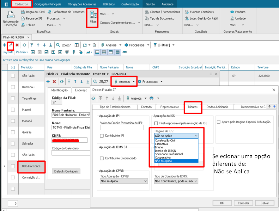
Task: Refresh the main Filial list
Action: coord(24,45)
